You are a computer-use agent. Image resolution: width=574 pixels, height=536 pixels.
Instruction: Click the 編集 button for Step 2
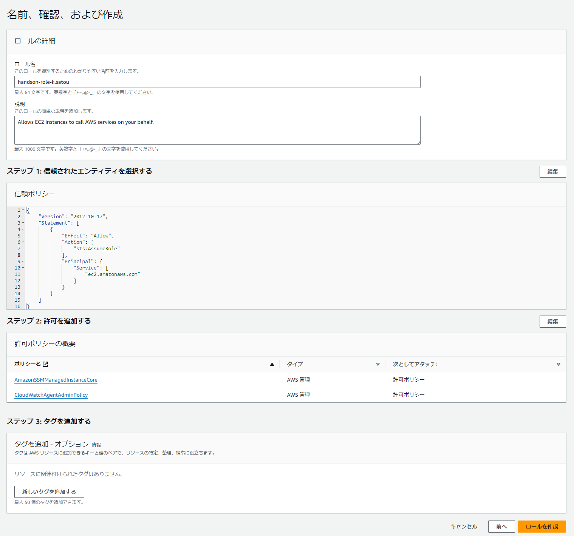552,322
